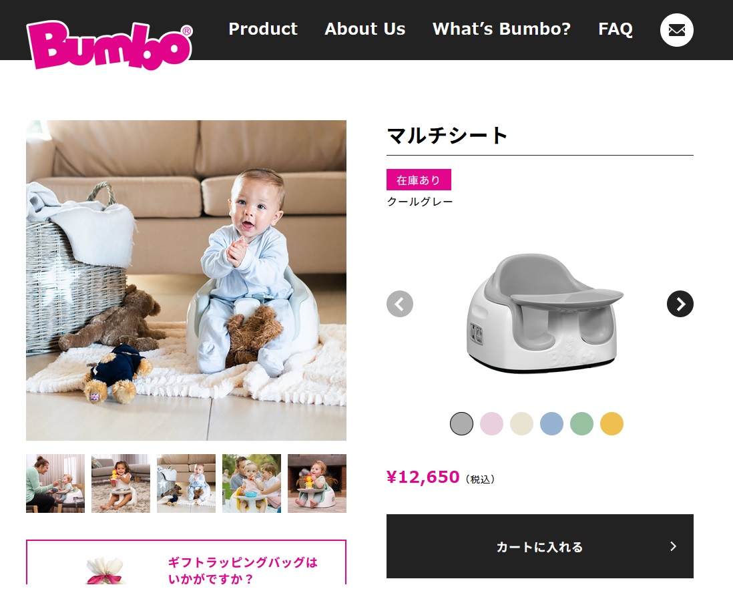Viewport: 733px width, 593px height.
Task: Go to What's Bumbo? page
Action: [501, 29]
